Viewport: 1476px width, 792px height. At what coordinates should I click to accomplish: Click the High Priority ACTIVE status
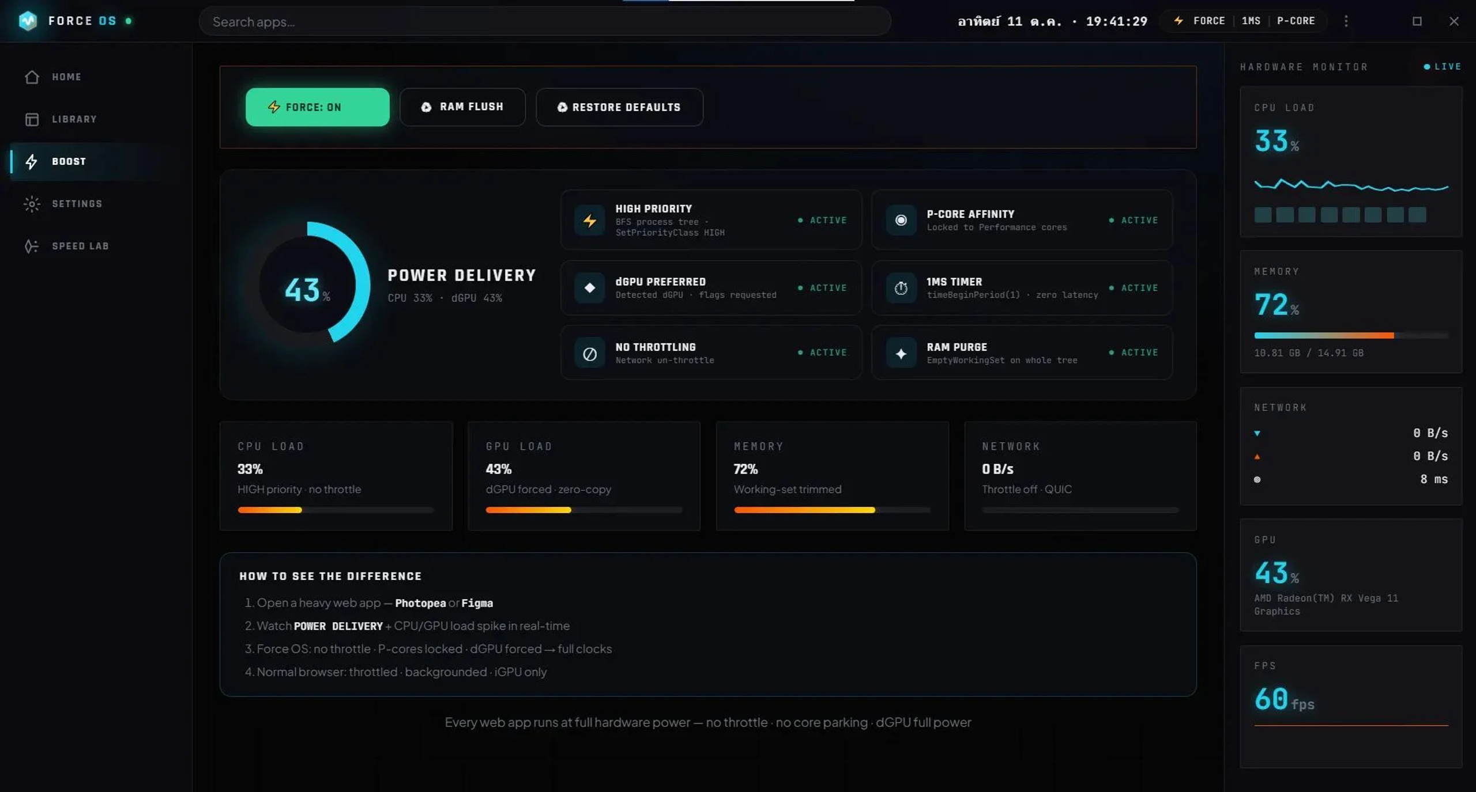(822, 220)
